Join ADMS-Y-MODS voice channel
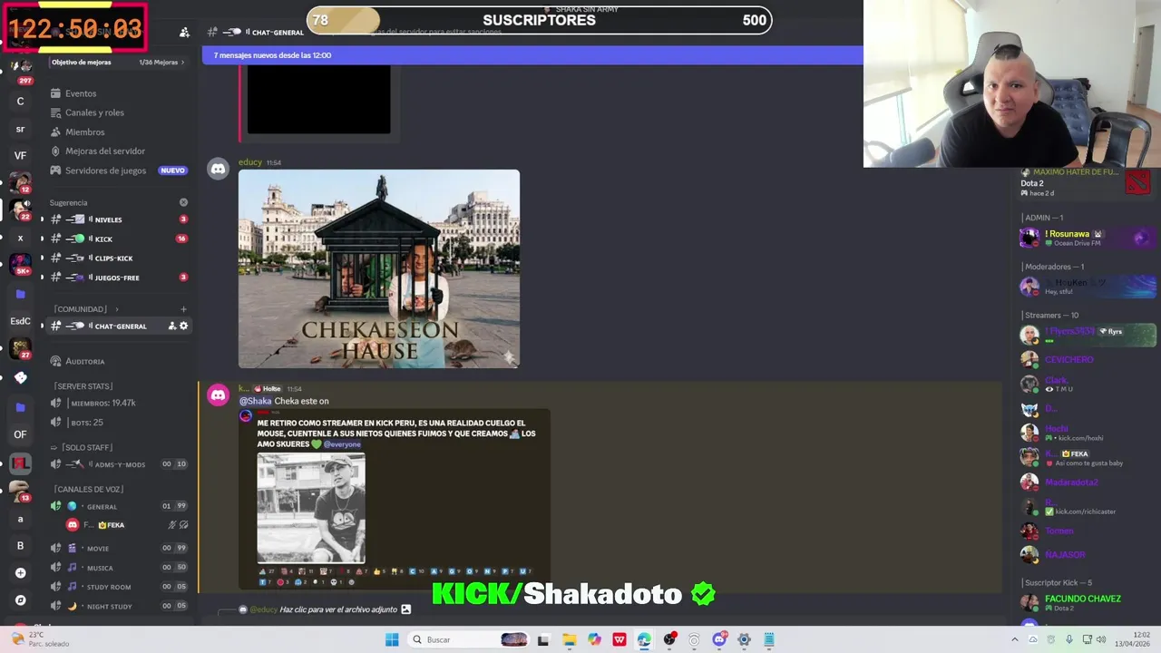This screenshot has width=1161, height=653. coord(119,464)
